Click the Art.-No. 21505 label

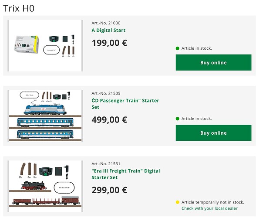(106, 93)
